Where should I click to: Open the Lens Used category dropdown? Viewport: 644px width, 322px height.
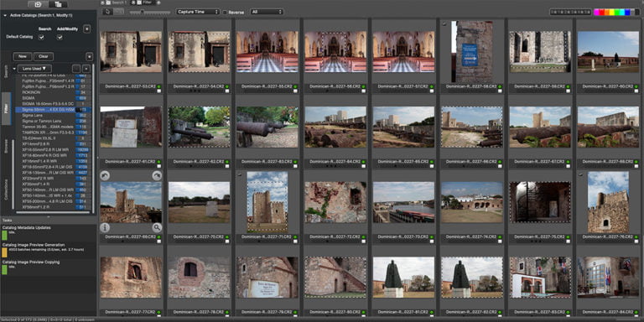coord(34,69)
